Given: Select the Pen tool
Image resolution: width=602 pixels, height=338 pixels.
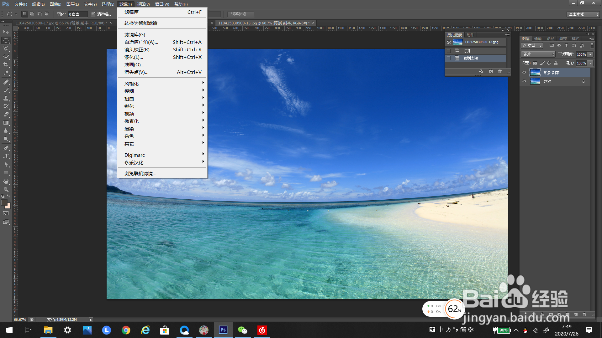Looking at the screenshot, I should pos(6,148).
